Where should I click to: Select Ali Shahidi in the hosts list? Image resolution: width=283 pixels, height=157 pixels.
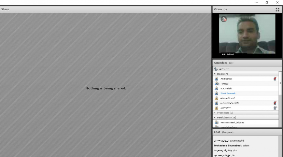(x=226, y=79)
